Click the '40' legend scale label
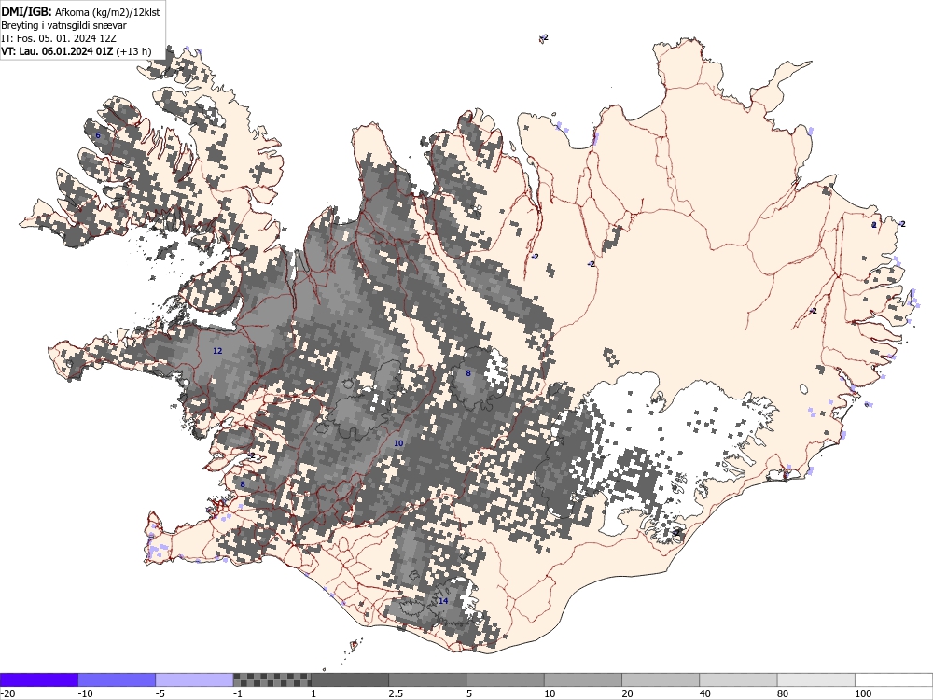Image resolution: width=933 pixels, height=700 pixels. 705,693
